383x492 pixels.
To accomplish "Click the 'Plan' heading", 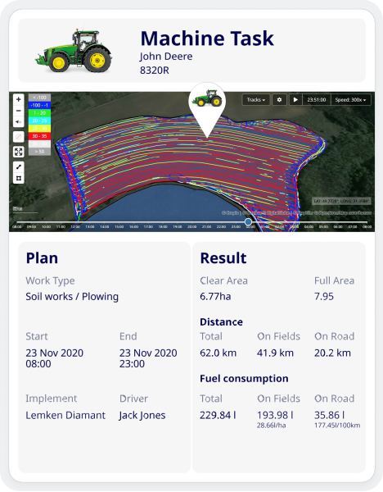I will (42, 258).
